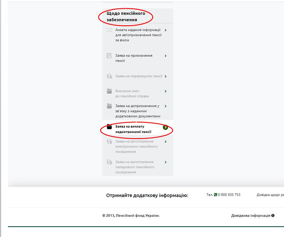
Task: Open 'Заява на перерахунок пенсії' menu item
Action: pyautogui.click(x=139, y=76)
